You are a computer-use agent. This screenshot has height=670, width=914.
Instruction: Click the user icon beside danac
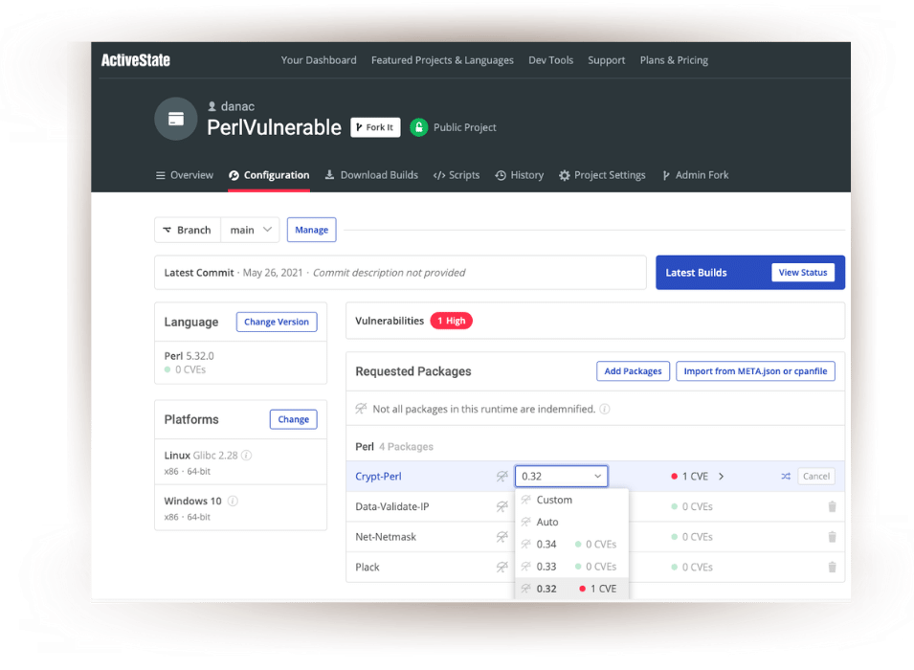tap(212, 106)
